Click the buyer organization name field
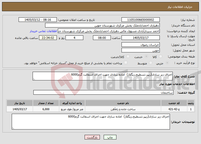The width and height of the screenshot is (201, 144). (x=102, y=25)
